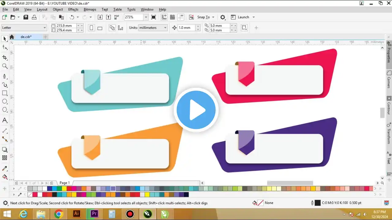
Task: Expand the Launch dropdown
Action: [254, 17]
